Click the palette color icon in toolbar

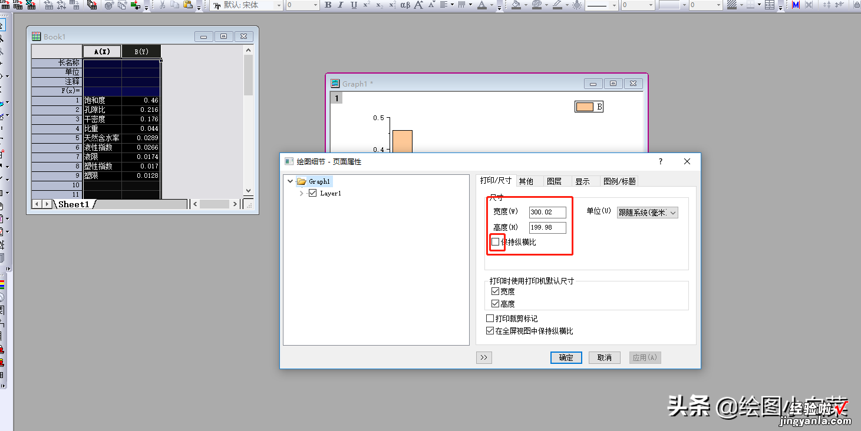pos(536,5)
